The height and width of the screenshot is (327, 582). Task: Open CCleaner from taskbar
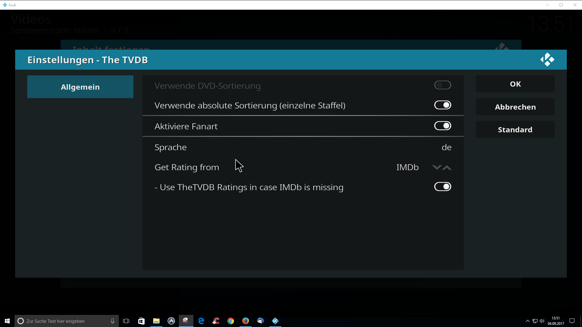[x=216, y=321]
